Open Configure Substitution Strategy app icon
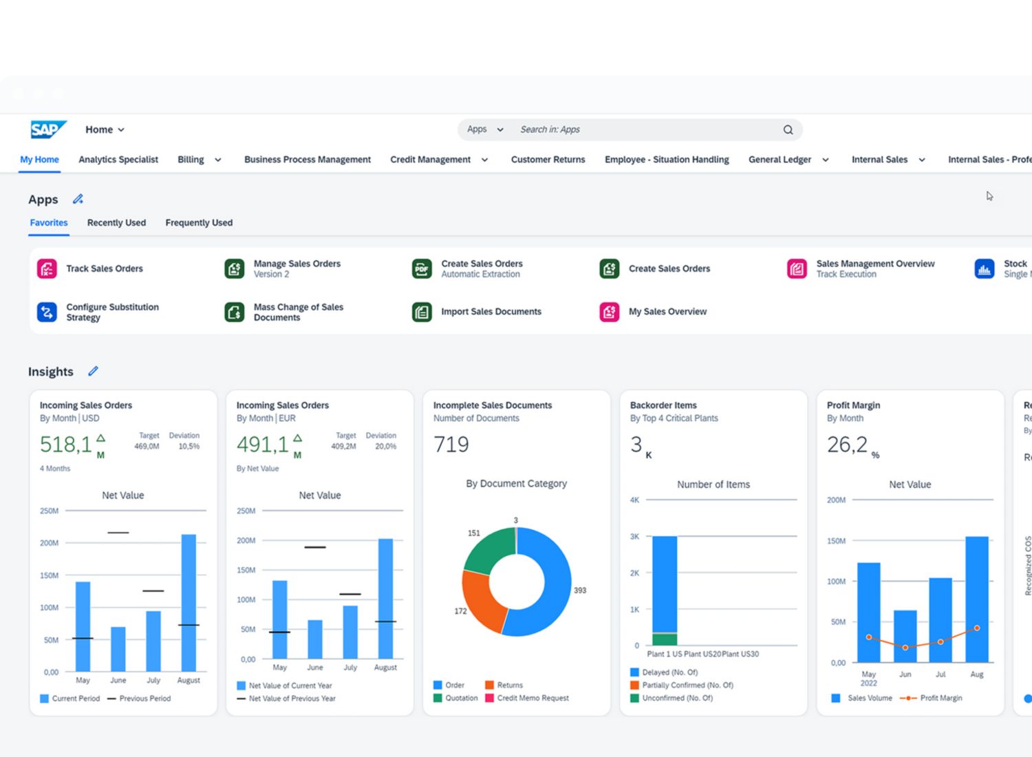The width and height of the screenshot is (1032, 757). (47, 312)
